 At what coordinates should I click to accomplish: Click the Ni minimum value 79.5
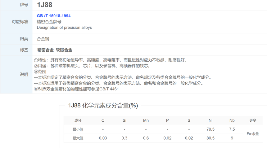coord(210,129)
